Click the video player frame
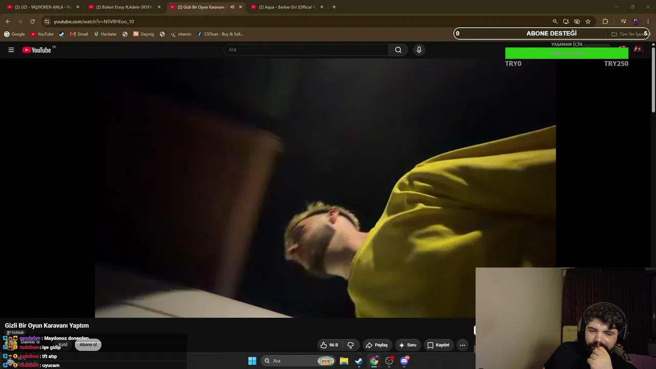Viewport: 656px width, 369px height. pyautogui.click(x=325, y=188)
